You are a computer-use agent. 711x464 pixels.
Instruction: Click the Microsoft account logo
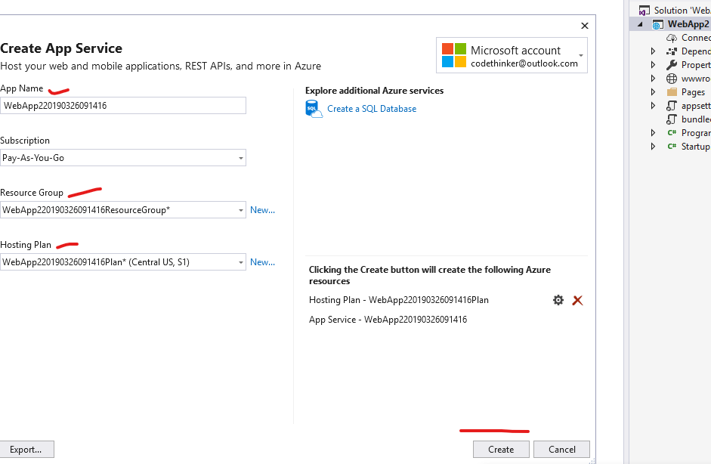tap(451, 54)
